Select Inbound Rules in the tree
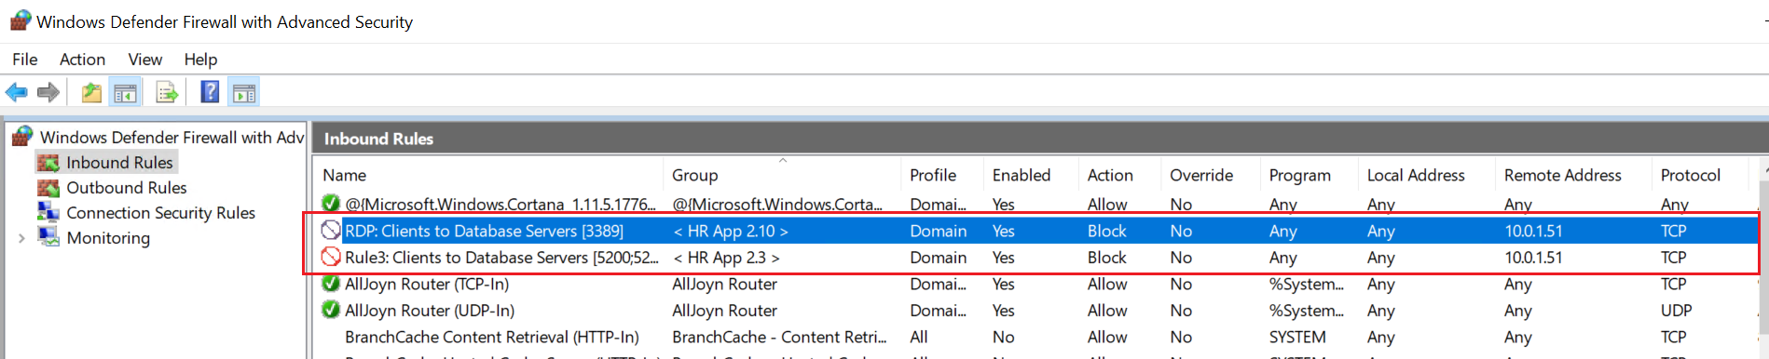1769x359 pixels. 119,163
